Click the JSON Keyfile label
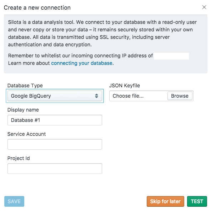 [x=125, y=86]
